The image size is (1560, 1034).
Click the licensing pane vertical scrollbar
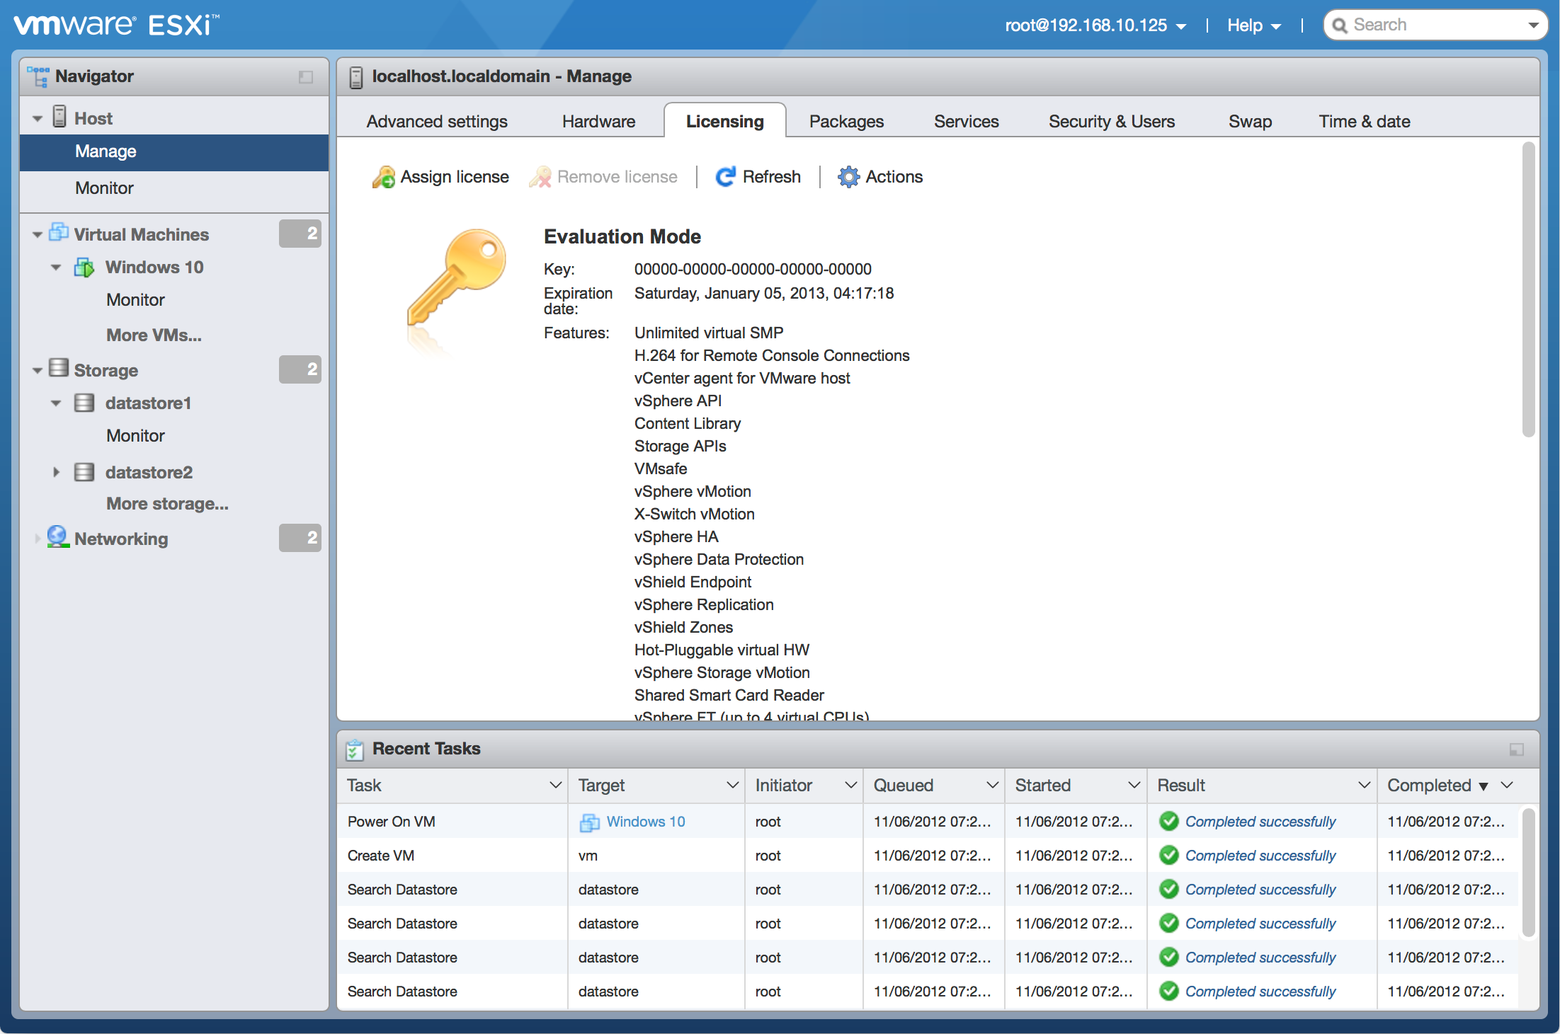[x=1528, y=290]
